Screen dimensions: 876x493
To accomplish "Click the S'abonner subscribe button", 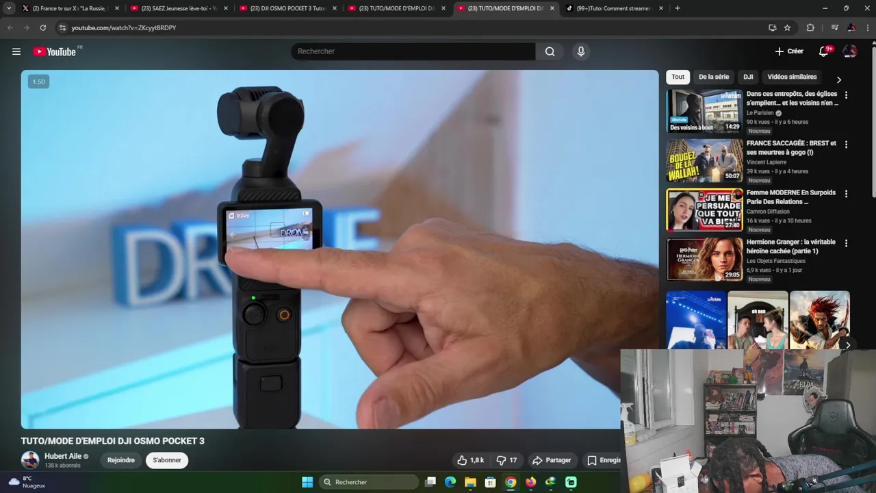I will (167, 460).
